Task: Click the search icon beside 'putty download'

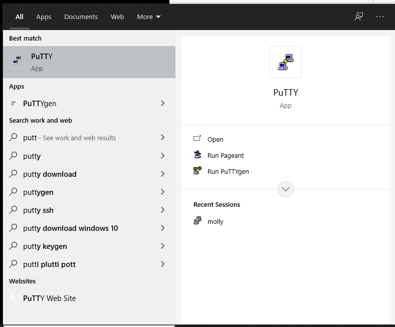Action: click(13, 174)
